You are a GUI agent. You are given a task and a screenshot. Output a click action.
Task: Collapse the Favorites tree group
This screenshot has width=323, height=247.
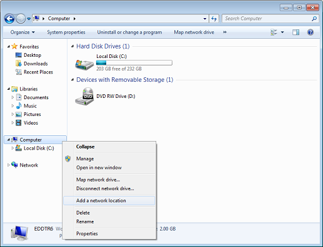coord(9,47)
